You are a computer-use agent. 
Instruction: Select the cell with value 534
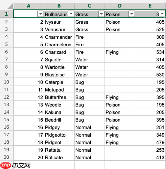(x=150, y=52)
